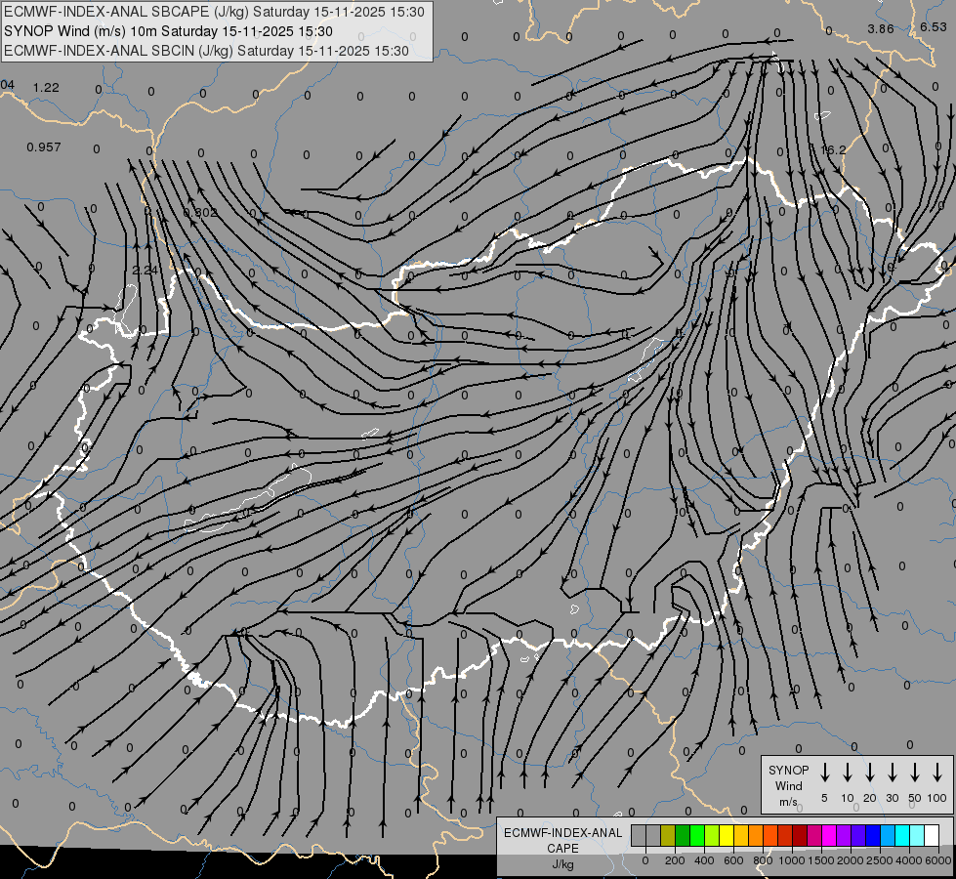Pick the pure blue swatch left of 2500
This screenshot has width=956, height=879.
coord(874,836)
